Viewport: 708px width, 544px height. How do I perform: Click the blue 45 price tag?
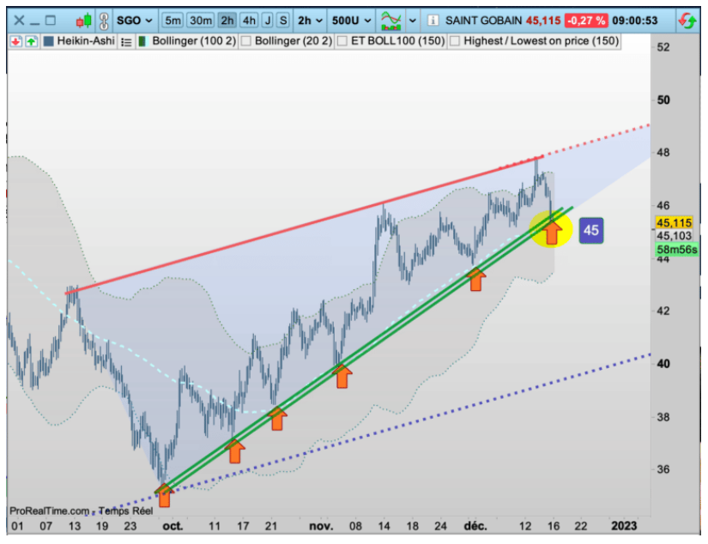591,230
